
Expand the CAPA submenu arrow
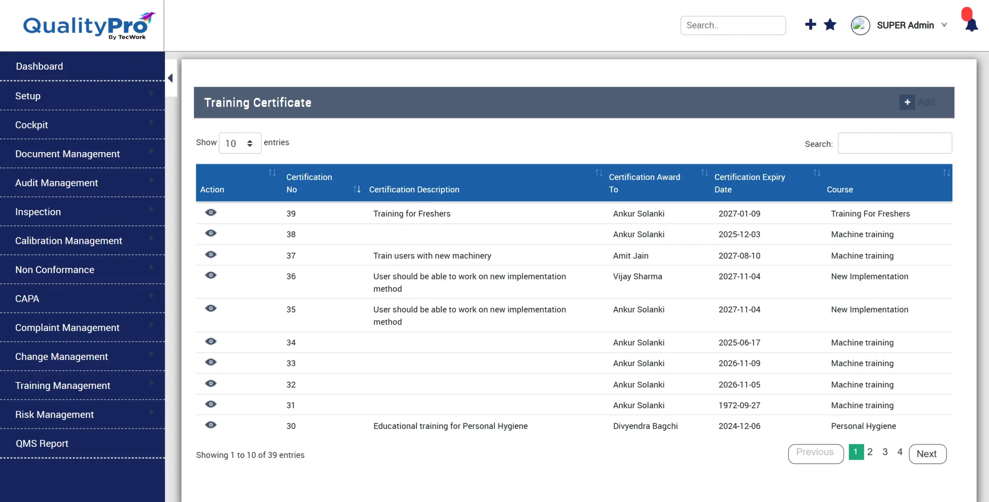pyautogui.click(x=151, y=296)
